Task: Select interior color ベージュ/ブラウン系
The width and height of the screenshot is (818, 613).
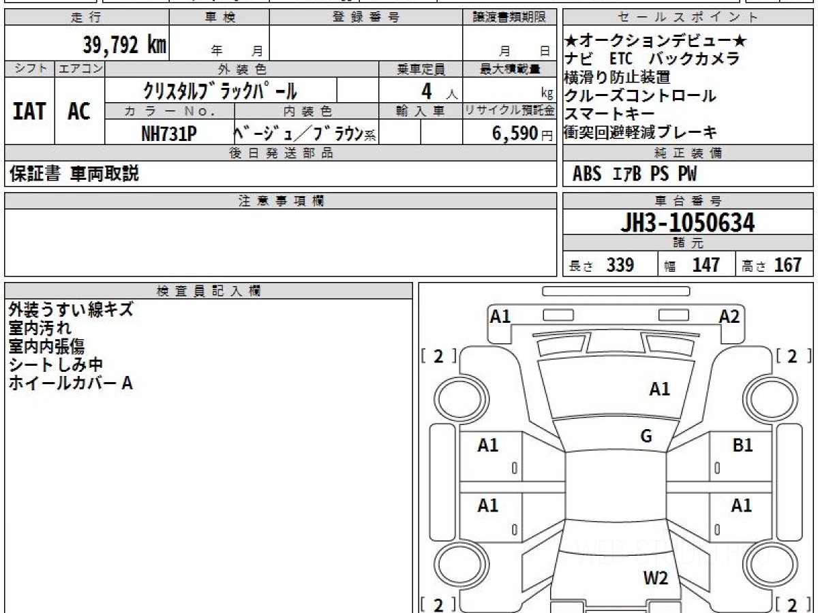Action: click(x=304, y=133)
